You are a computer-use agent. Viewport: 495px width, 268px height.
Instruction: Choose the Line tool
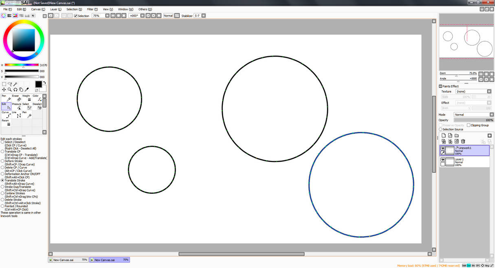tap(17, 114)
